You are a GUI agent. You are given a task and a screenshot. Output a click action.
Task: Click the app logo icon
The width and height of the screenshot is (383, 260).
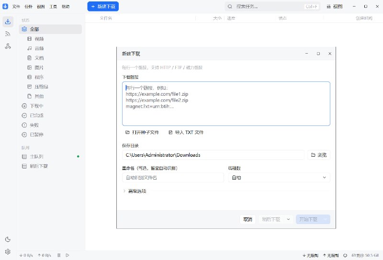tap(5, 6)
